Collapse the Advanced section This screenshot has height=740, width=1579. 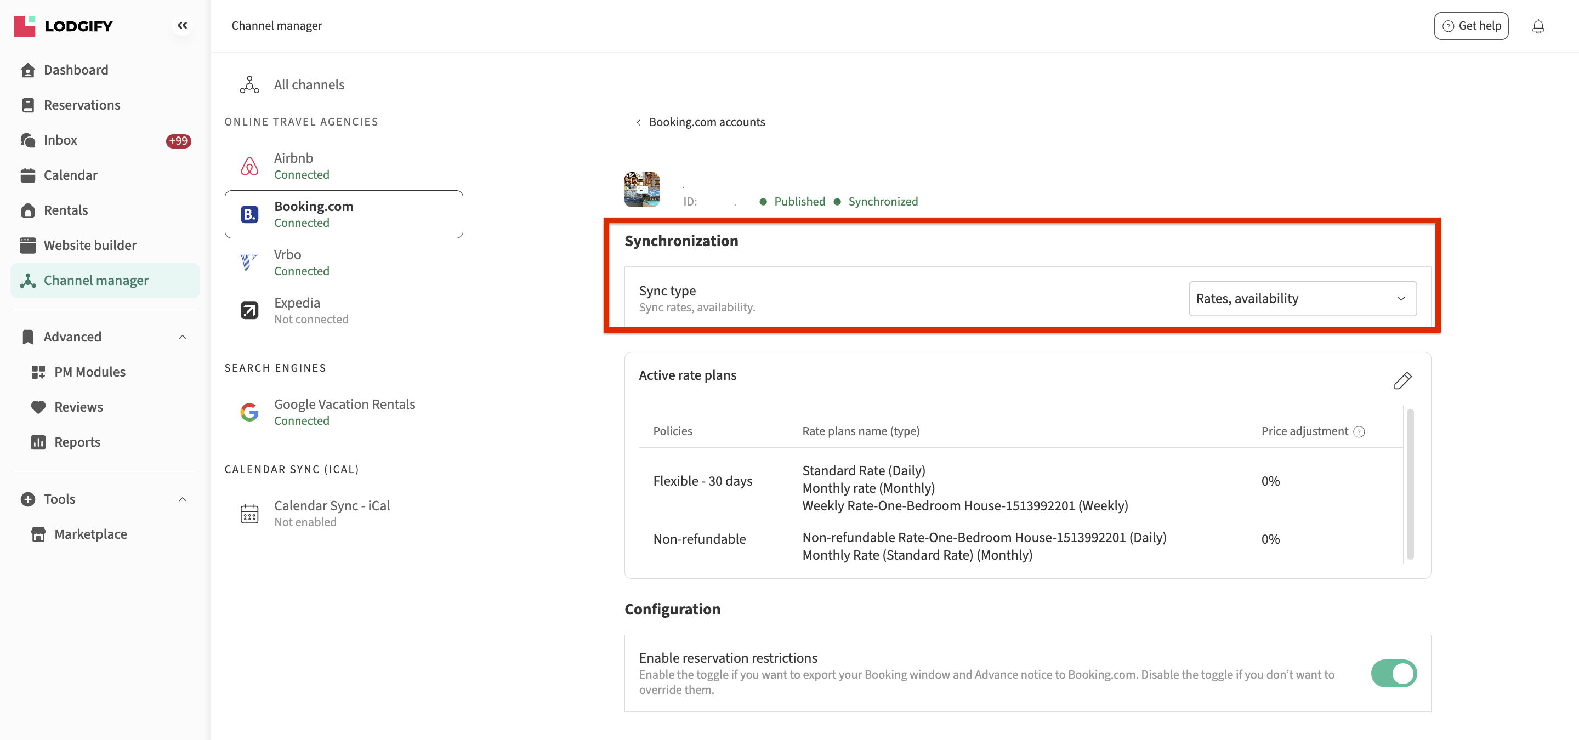coord(182,337)
